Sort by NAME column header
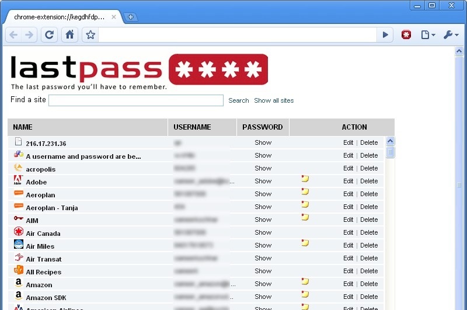The image size is (467, 310). tap(88, 127)
